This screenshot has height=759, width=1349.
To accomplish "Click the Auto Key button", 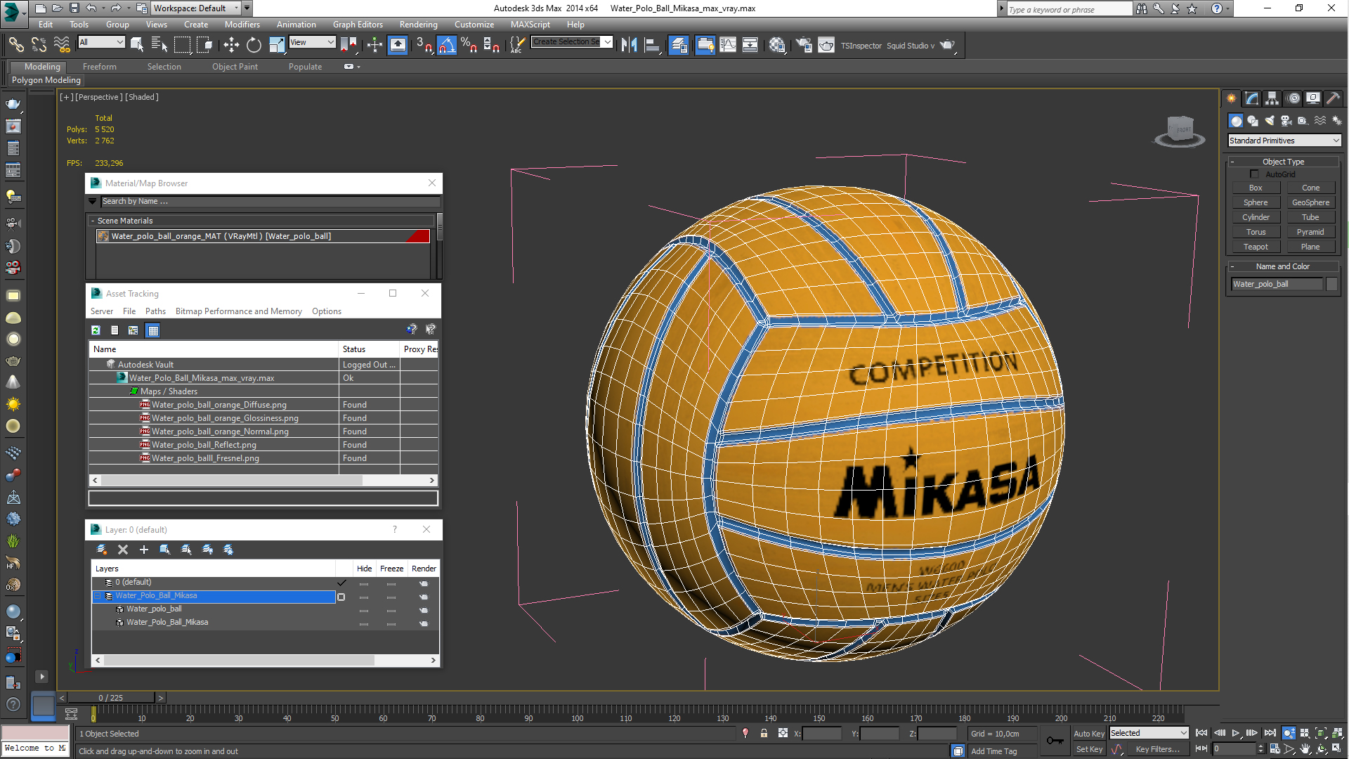I will tap(1089, 733).
